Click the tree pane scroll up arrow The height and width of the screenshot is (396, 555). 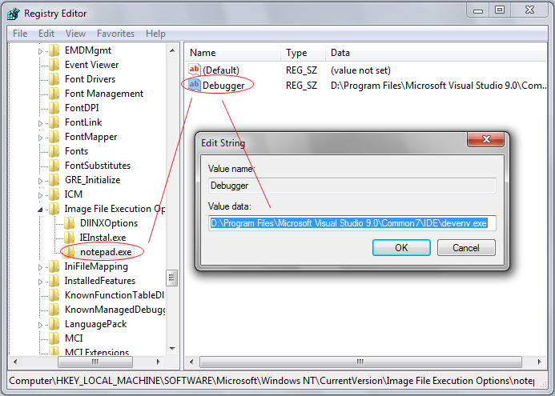[x=172, y=50]
